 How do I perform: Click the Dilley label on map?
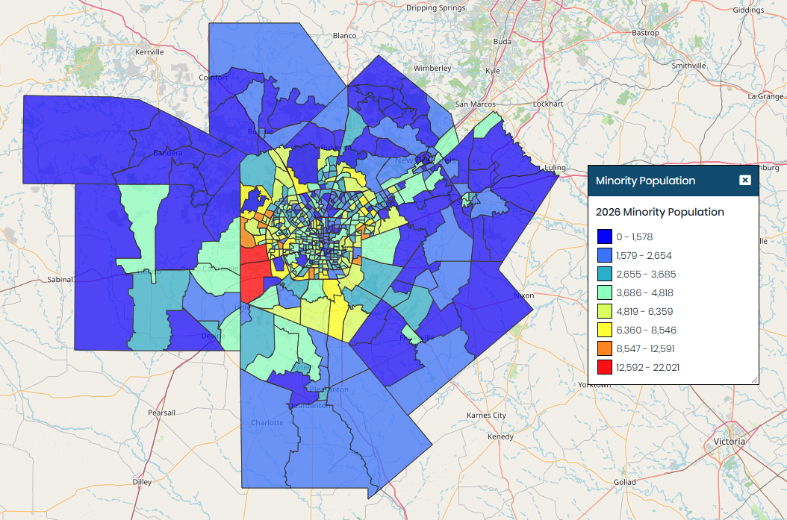(142, 482)
